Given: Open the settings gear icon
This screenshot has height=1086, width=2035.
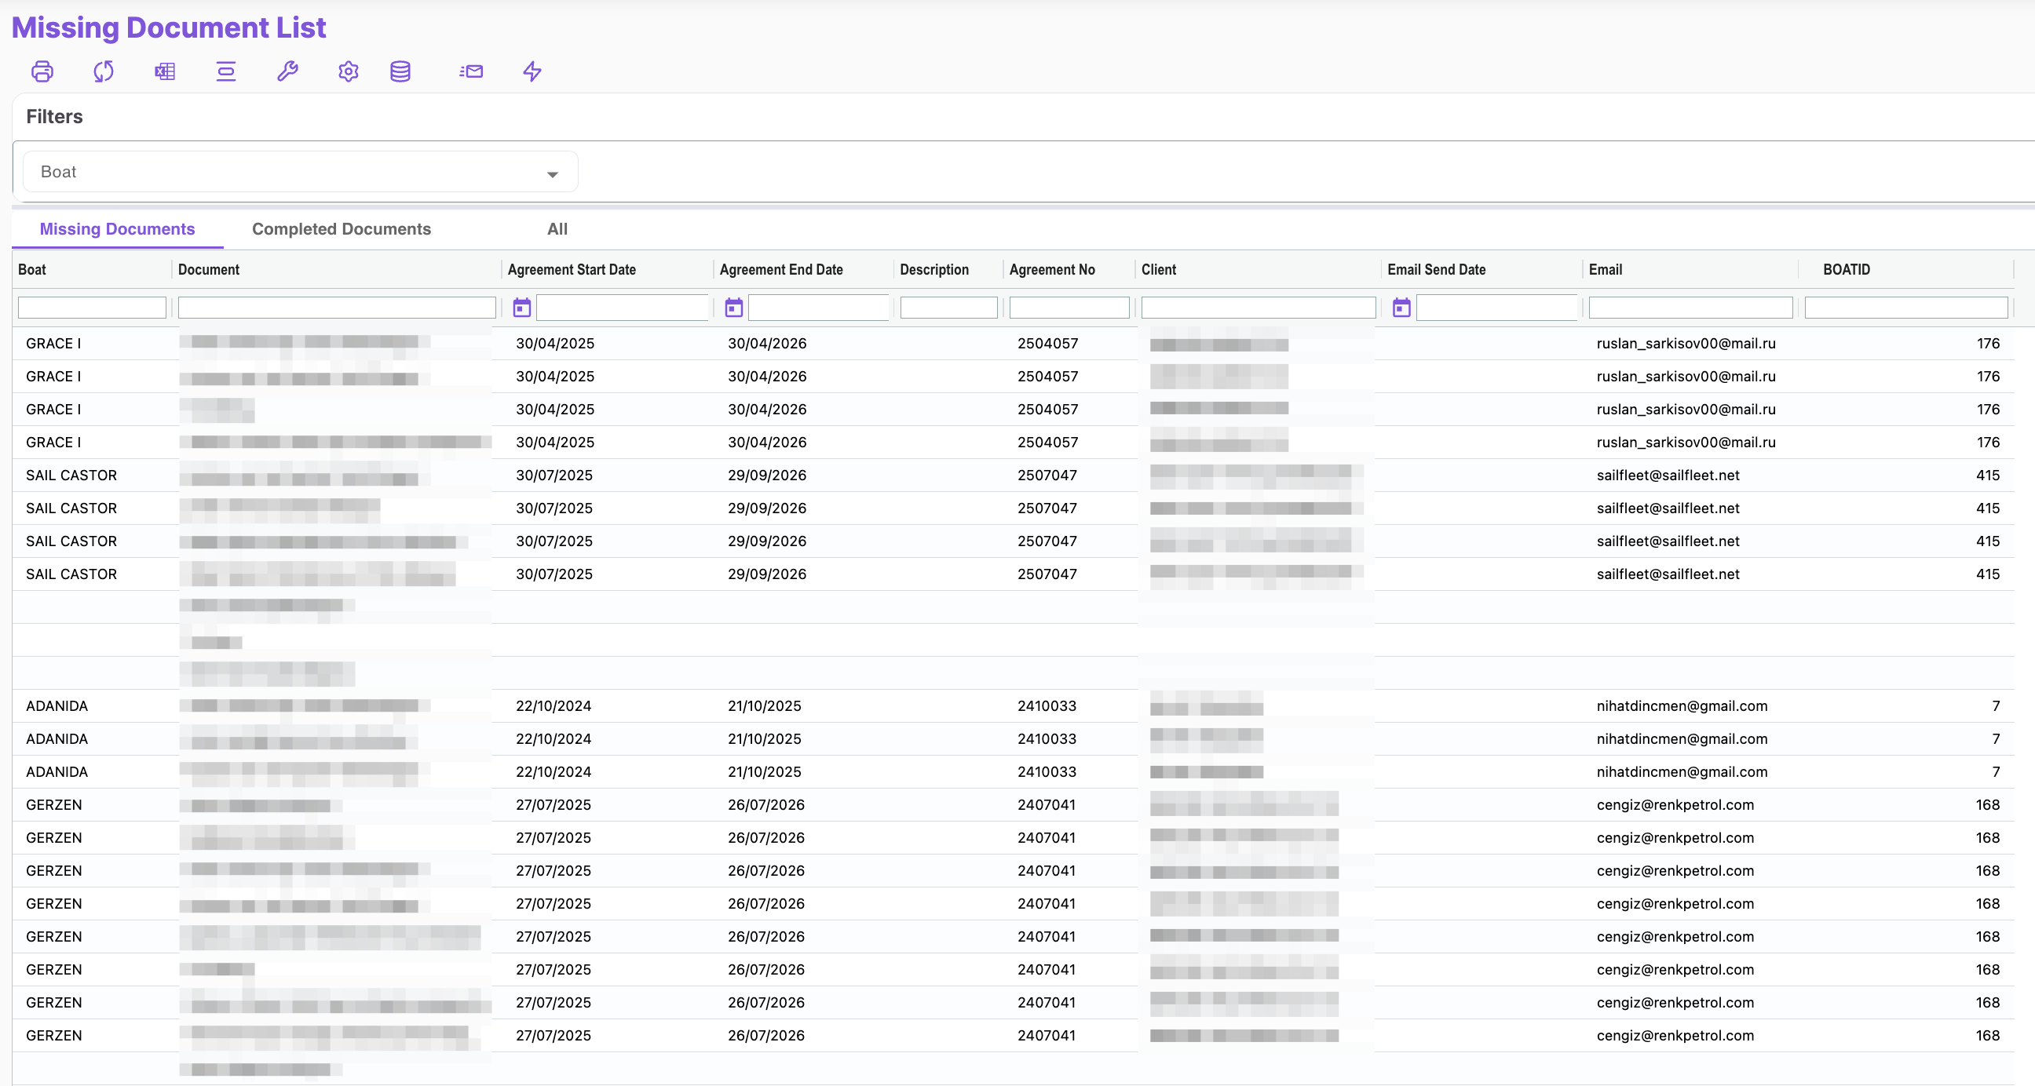Looking at the screenshot, I should click(x=349, y=72).
